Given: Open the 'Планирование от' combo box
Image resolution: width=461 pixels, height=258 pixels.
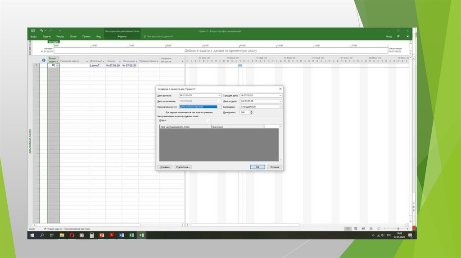Looking at the screenshot, I should tap(219, 107).
